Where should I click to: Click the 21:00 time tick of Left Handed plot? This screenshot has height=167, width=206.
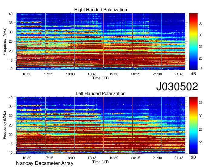pyautogui.click(x=157, y=158)
